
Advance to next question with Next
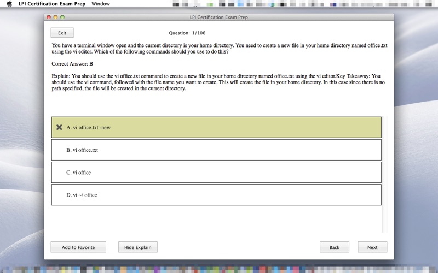tap(372, 247)
